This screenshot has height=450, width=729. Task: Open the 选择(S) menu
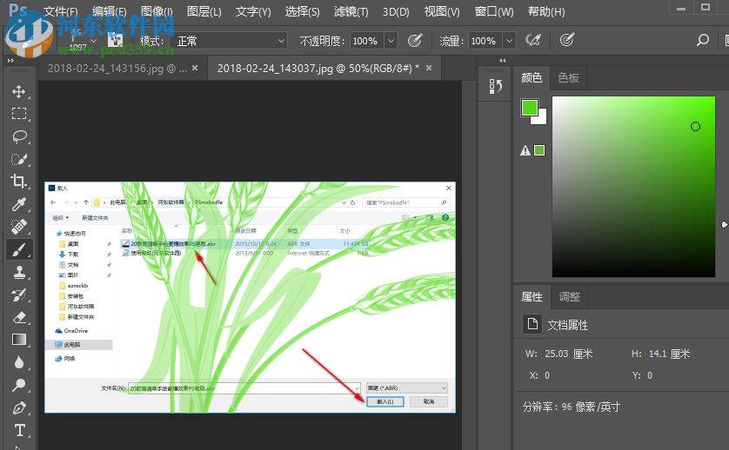(x=302, y=11)
